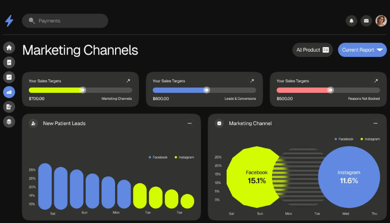Expand the Marketing Channels sales target arrow

128,81
